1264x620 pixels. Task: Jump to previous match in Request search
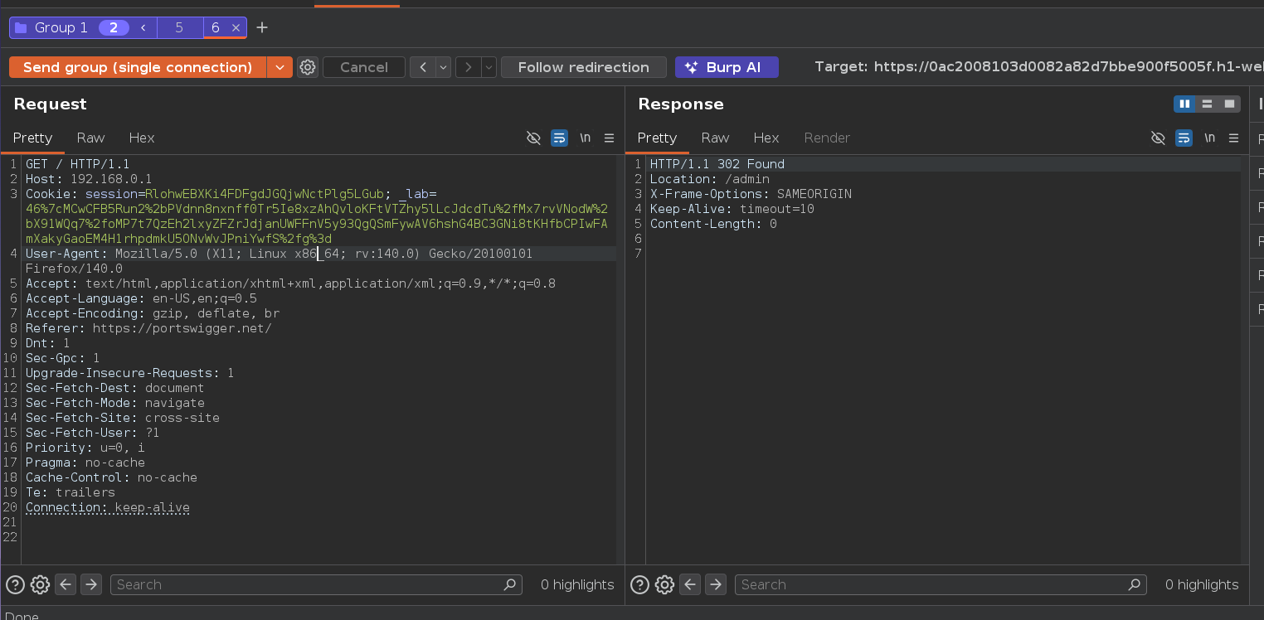(66, 584)
